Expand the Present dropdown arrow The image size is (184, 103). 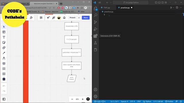79,18
